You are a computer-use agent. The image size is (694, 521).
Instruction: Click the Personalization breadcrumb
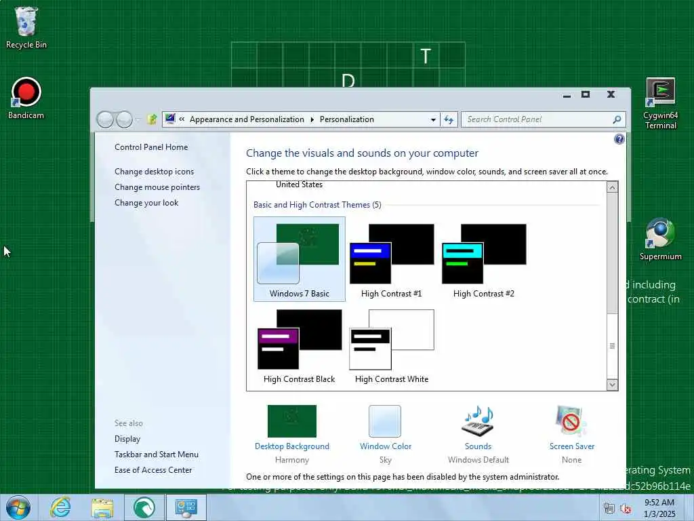(x=347, y=119)
